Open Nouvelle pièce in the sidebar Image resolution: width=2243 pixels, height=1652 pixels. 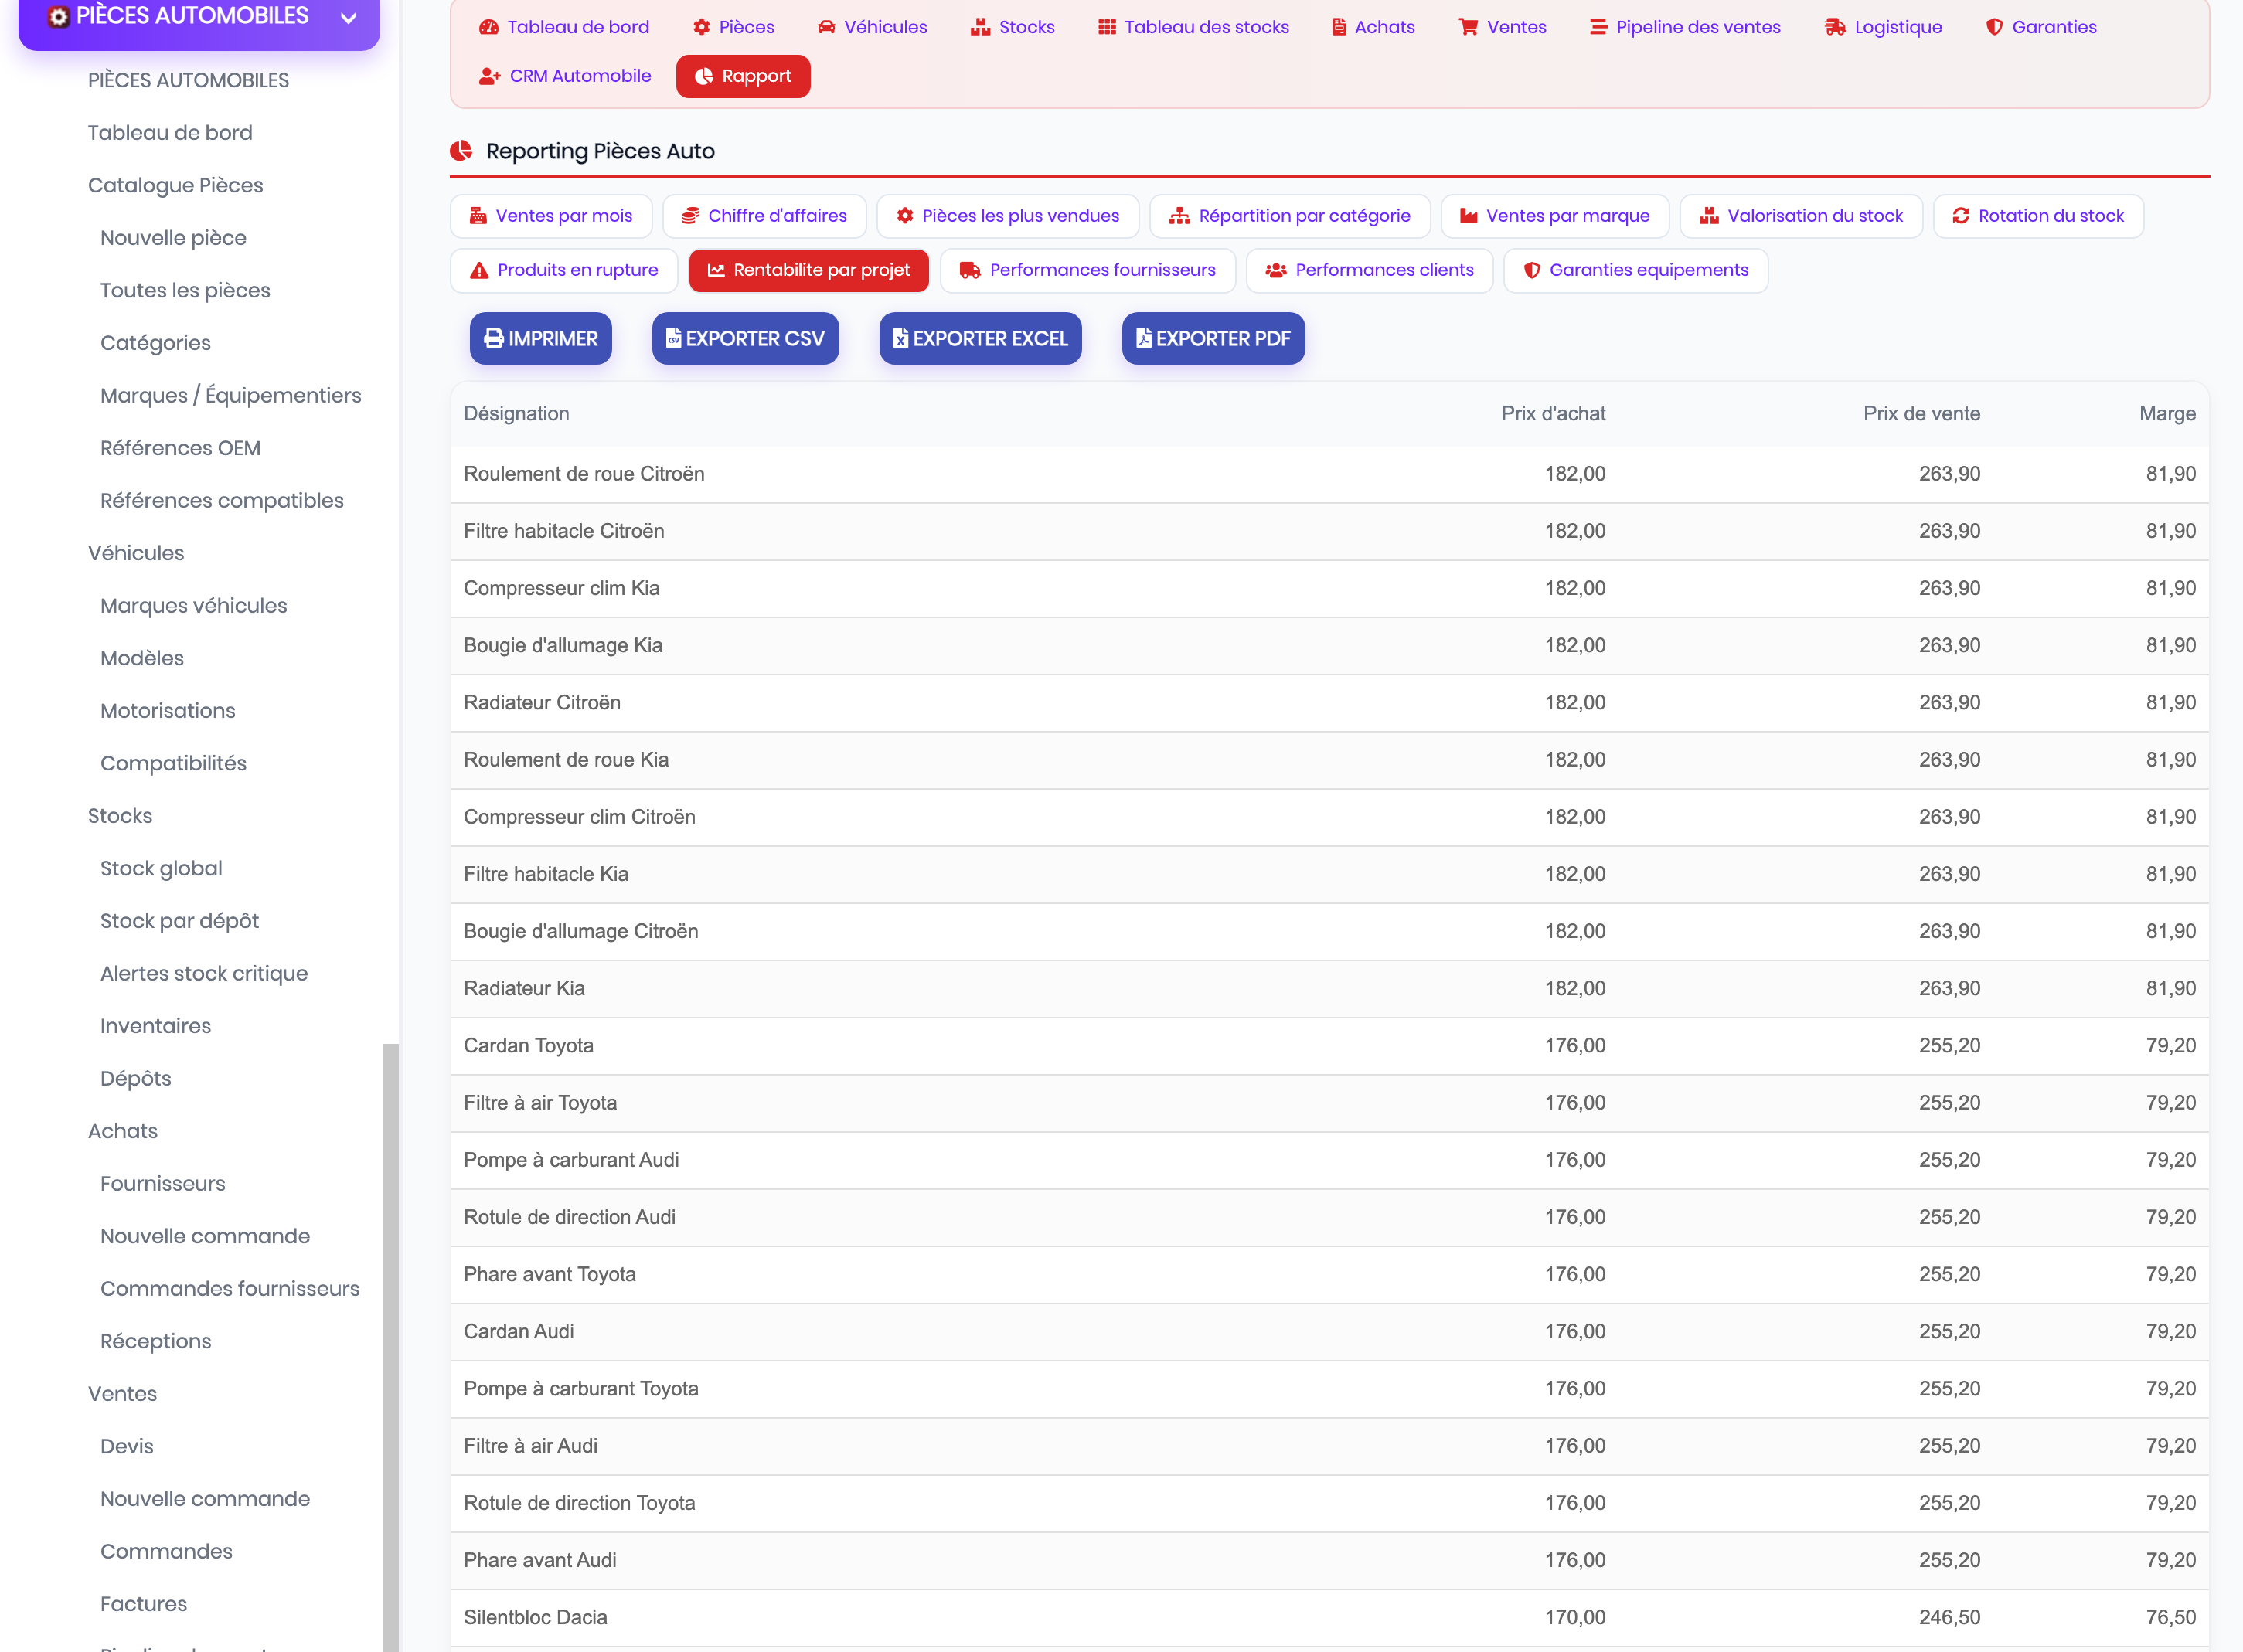click(x=173, y=238)
